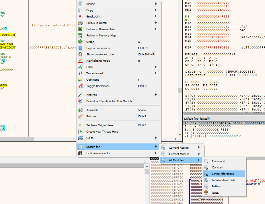Click the Follow in Disassembler chip icon
This screenshot has width=265, height=204.
[80, 29]
